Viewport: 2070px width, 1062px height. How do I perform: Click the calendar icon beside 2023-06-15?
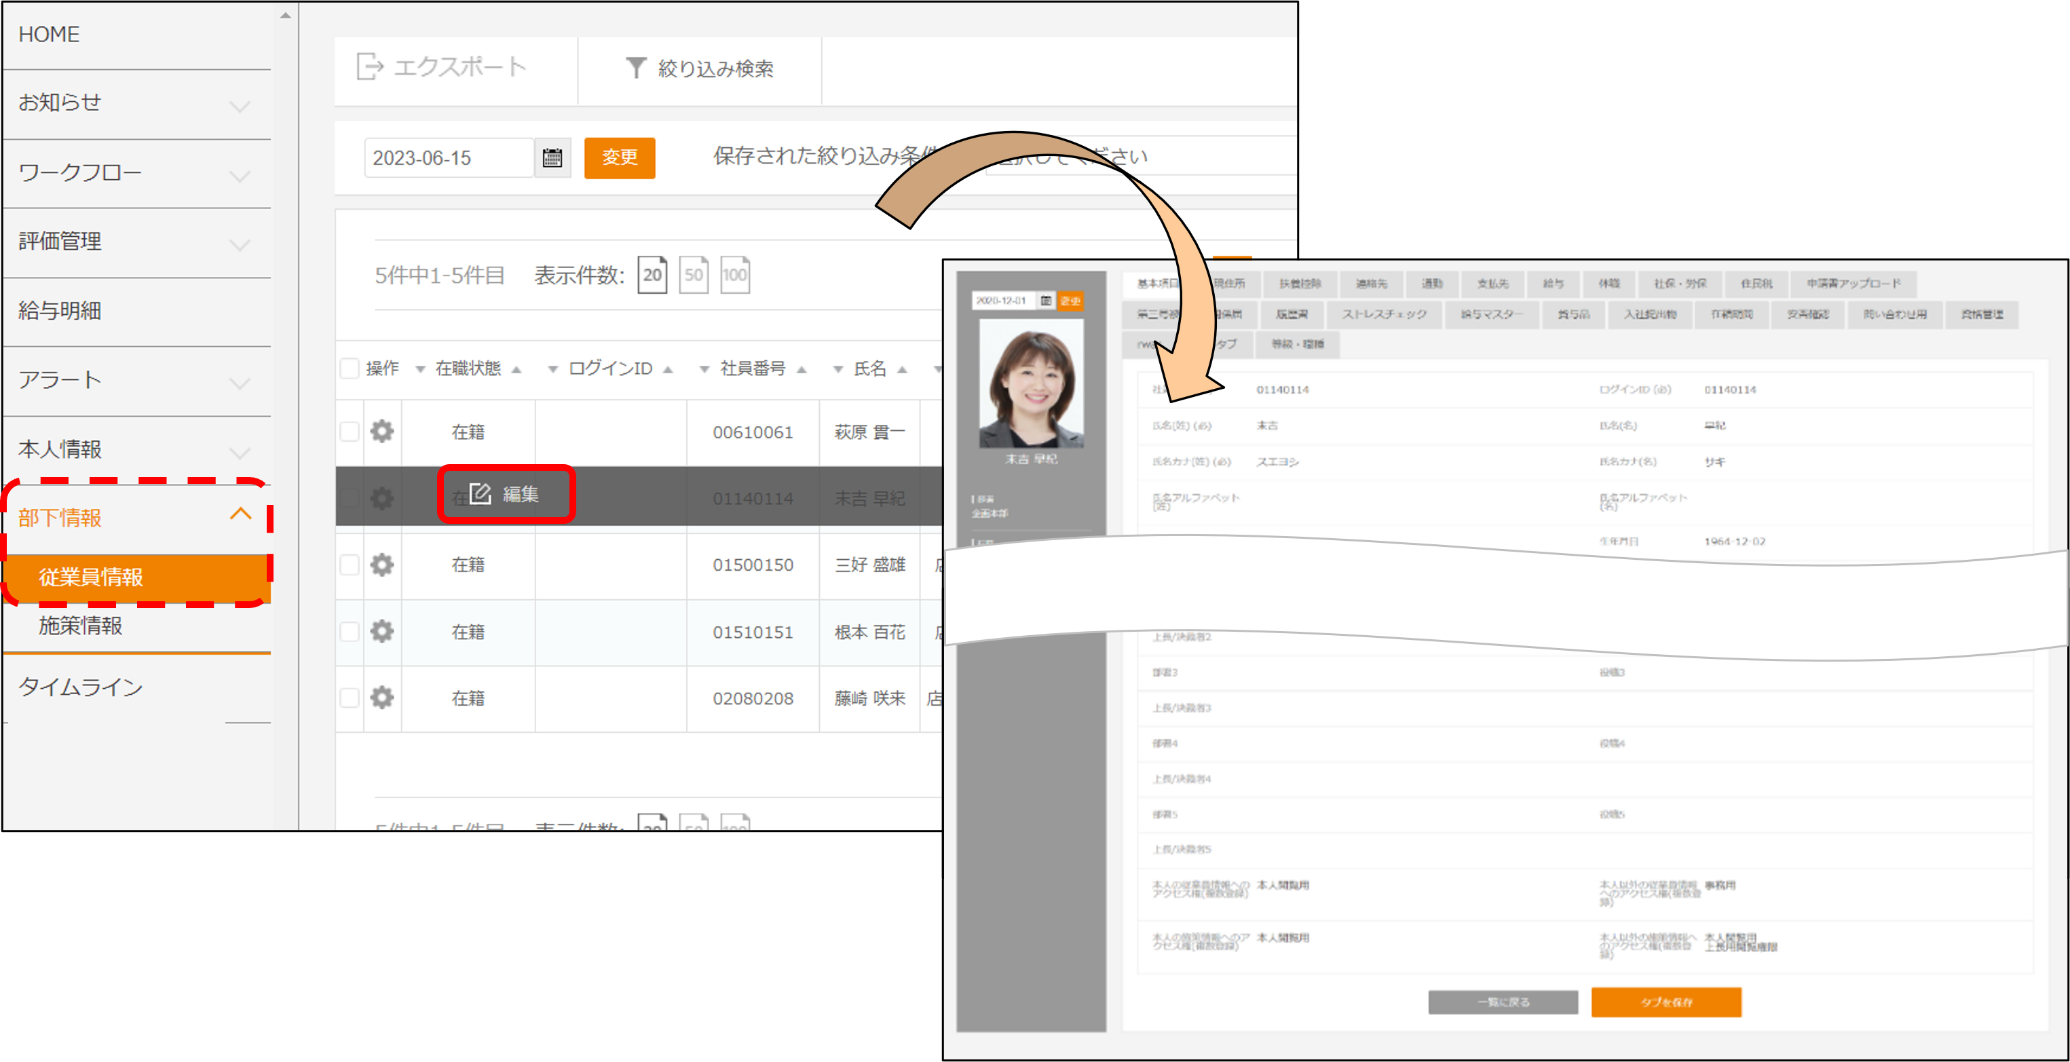point(552,157)
